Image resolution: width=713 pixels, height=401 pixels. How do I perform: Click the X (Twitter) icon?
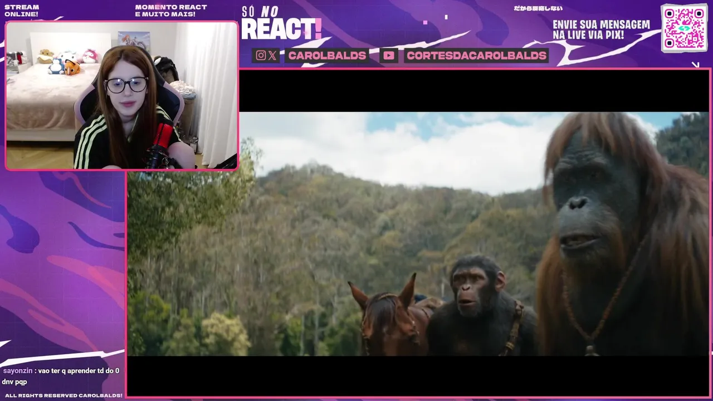[x=272, y=55]
